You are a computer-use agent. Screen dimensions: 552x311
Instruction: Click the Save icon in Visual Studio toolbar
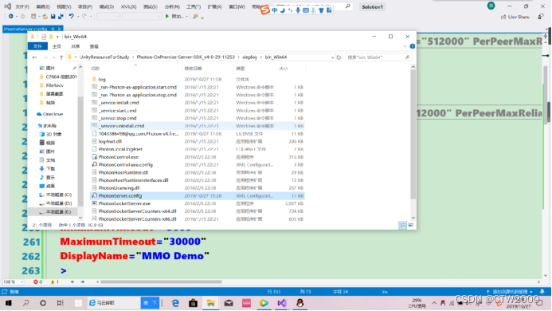tap(53, 16)
